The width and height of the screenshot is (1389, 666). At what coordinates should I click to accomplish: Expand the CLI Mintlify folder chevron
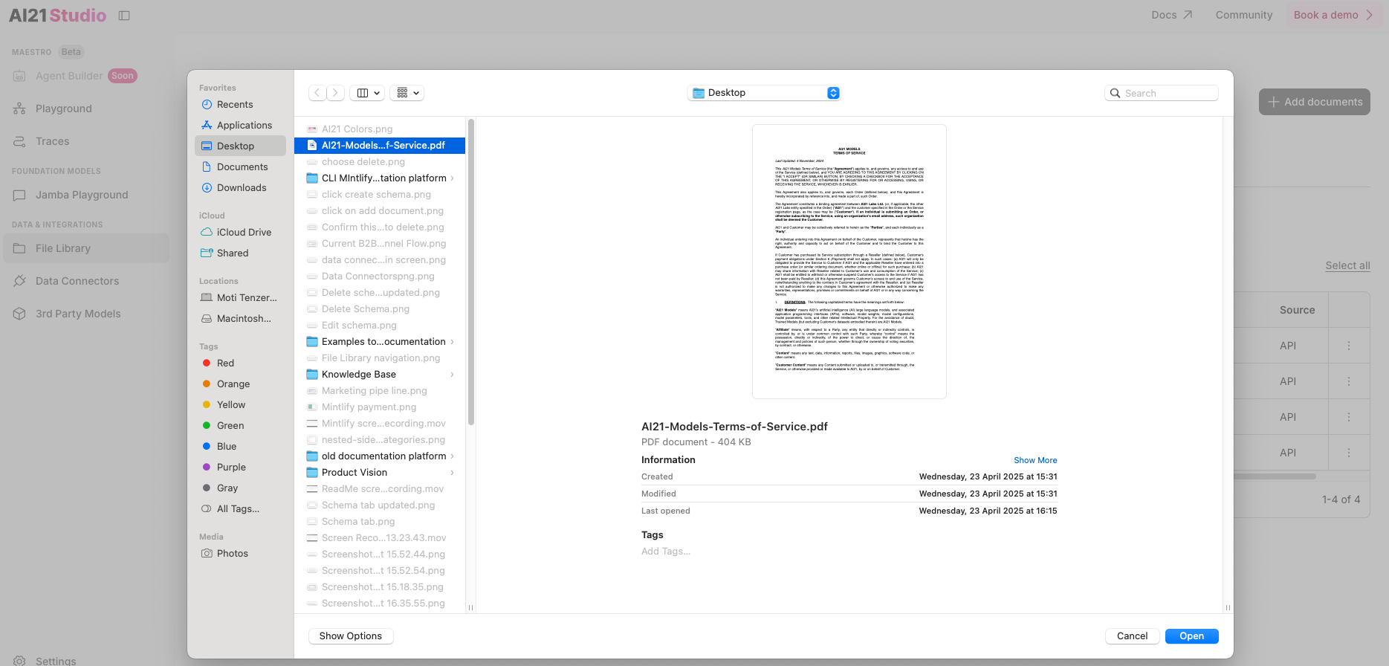point(452,178)
